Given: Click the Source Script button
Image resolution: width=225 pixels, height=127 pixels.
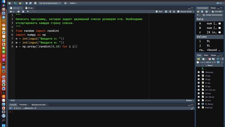Looking at the screenshot, I should coord(185,12).
